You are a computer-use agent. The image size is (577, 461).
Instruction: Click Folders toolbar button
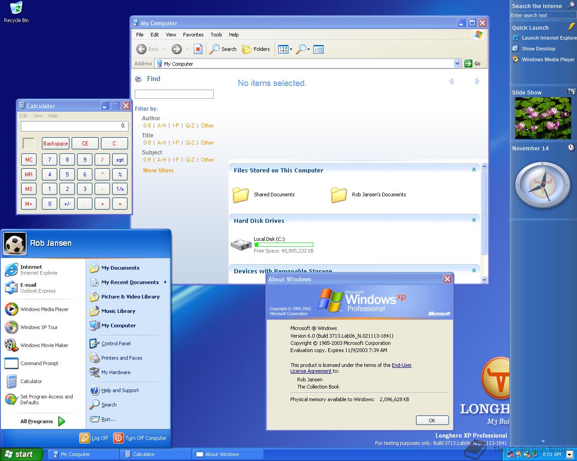click(256, 49)
